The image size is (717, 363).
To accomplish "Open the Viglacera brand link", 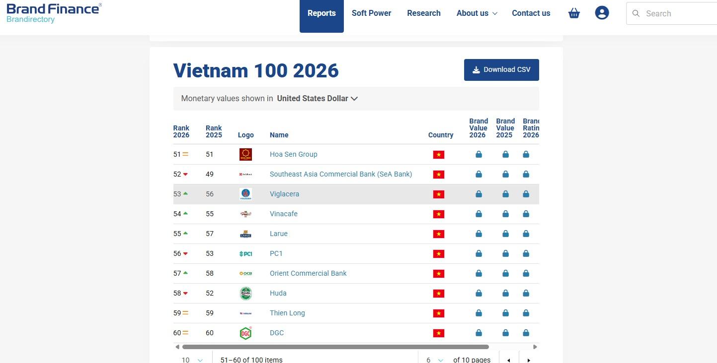I will 284,194.
